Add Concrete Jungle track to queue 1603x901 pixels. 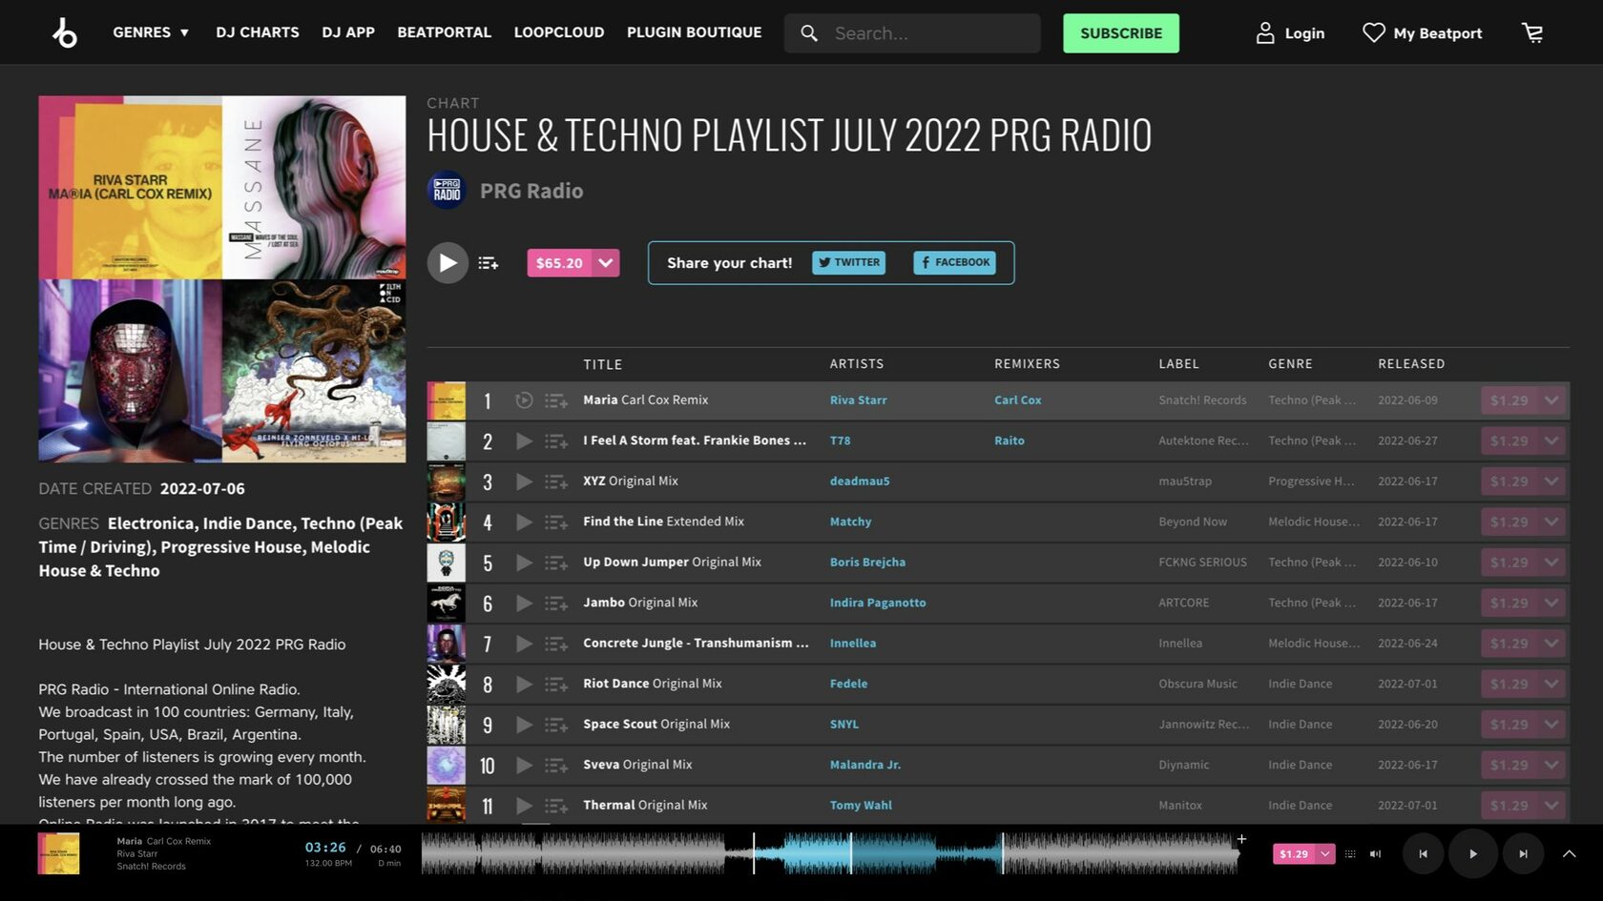coord(556,644)
